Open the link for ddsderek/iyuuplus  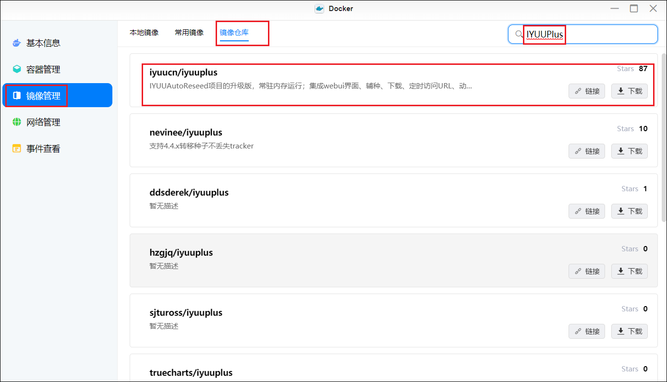(586, 211)
